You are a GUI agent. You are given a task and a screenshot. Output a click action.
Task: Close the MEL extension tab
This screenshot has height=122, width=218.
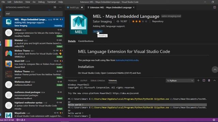click(x=134, y=7)
